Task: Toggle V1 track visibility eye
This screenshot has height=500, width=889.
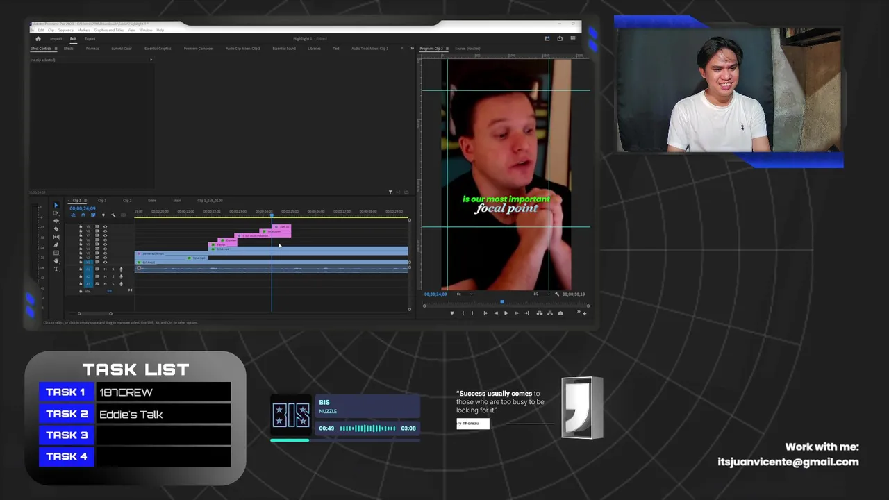Action: click(105, 262)
